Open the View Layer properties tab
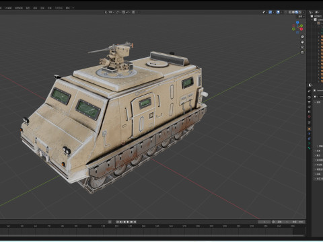This screenshot has height=242, width=323. (x=310, y=107)
